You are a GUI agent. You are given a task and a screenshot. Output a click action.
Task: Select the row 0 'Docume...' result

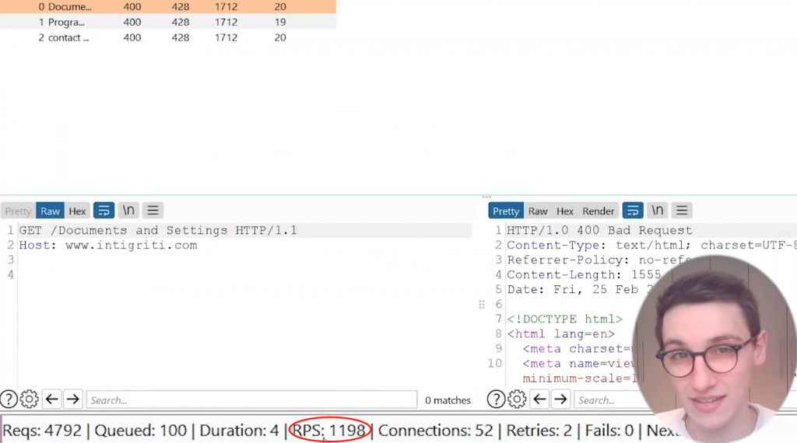click(x=168, y=6)
